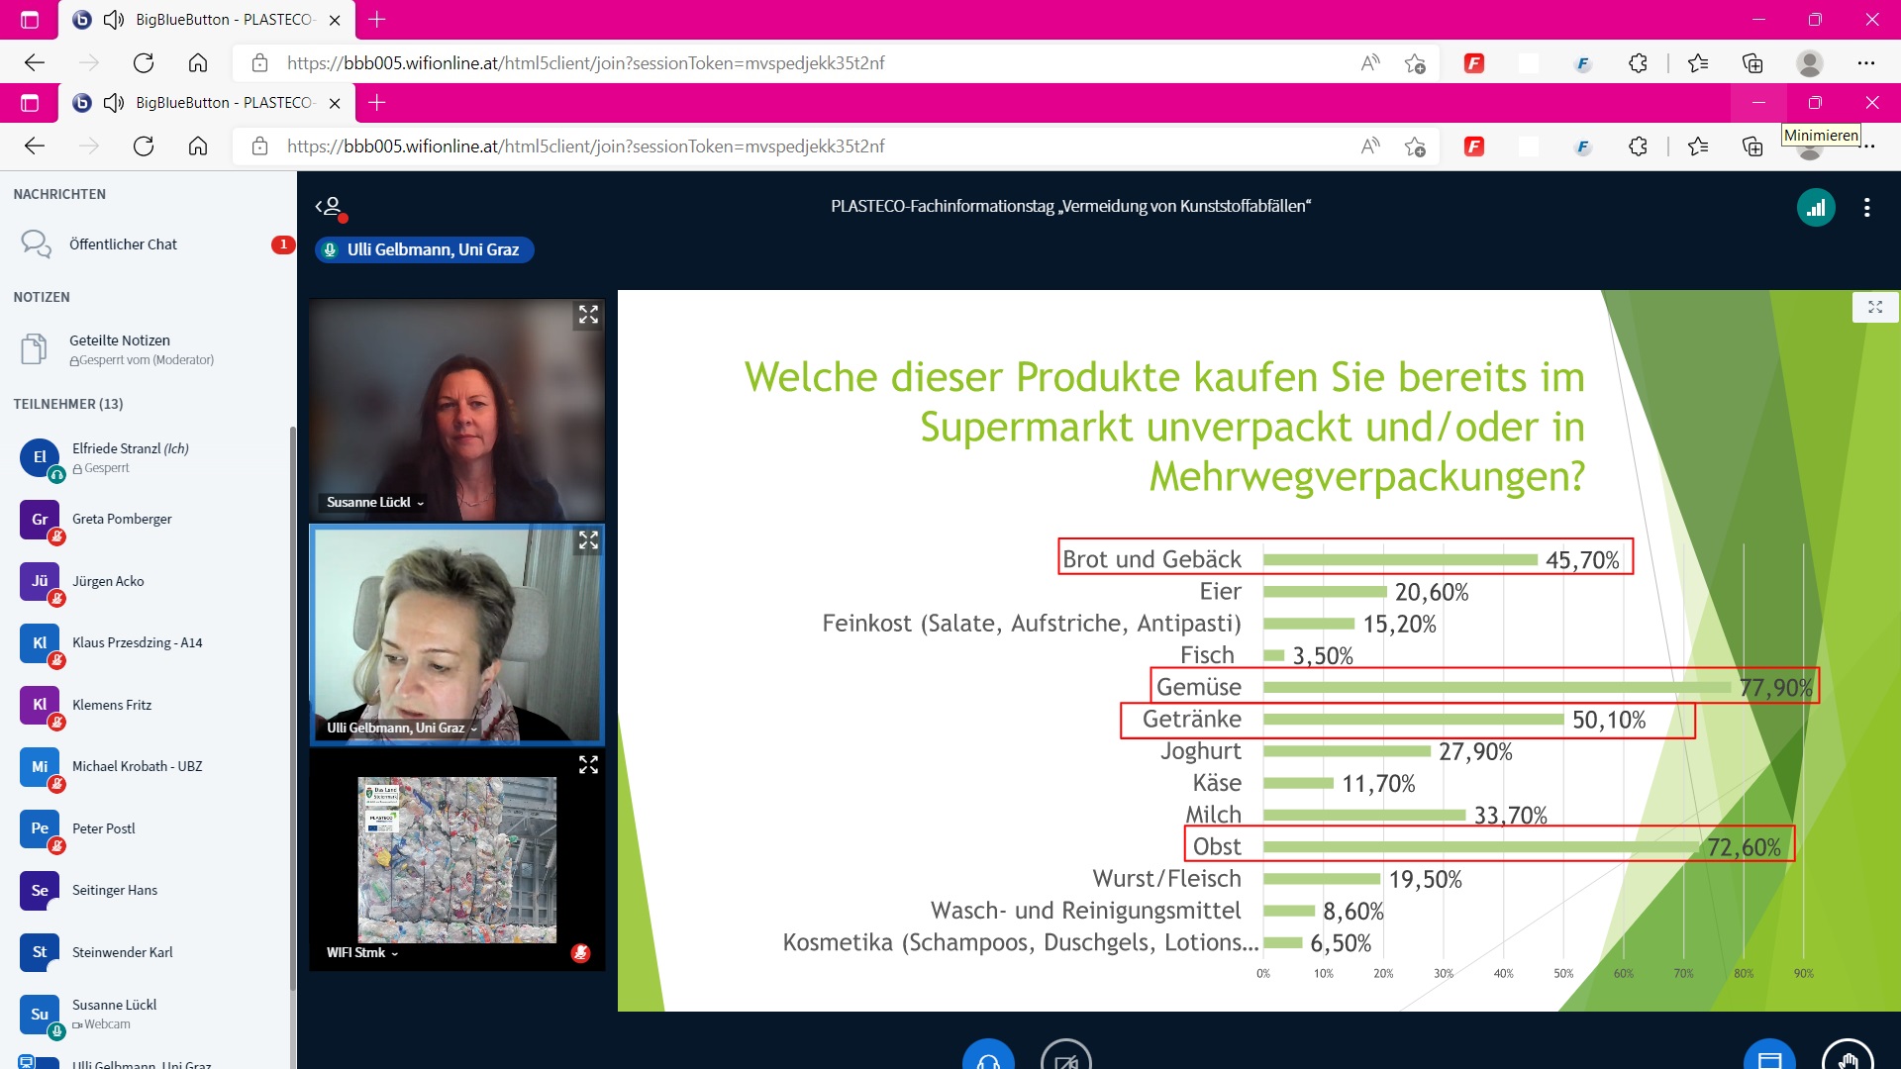Open tab actions menu in front window
The height and width of the screenshot is (1069, 1901).
click(x=30, y=103)
